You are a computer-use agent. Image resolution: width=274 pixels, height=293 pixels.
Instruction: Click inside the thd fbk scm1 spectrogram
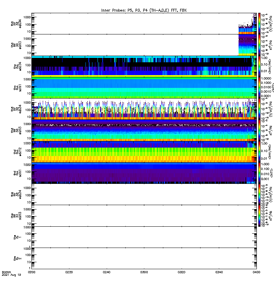(x=144, y=173)
